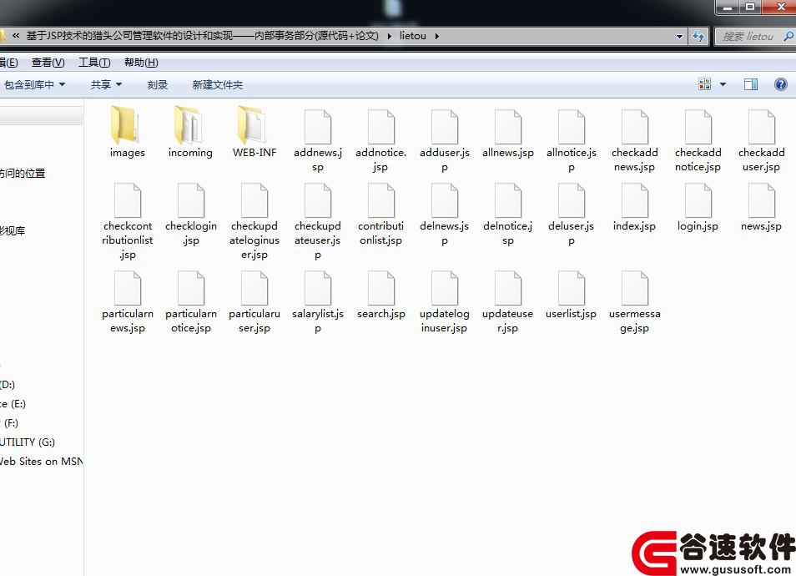Select the deluser.jsp file icon
This screenshot has height=576, width=796.
(572, 200)
